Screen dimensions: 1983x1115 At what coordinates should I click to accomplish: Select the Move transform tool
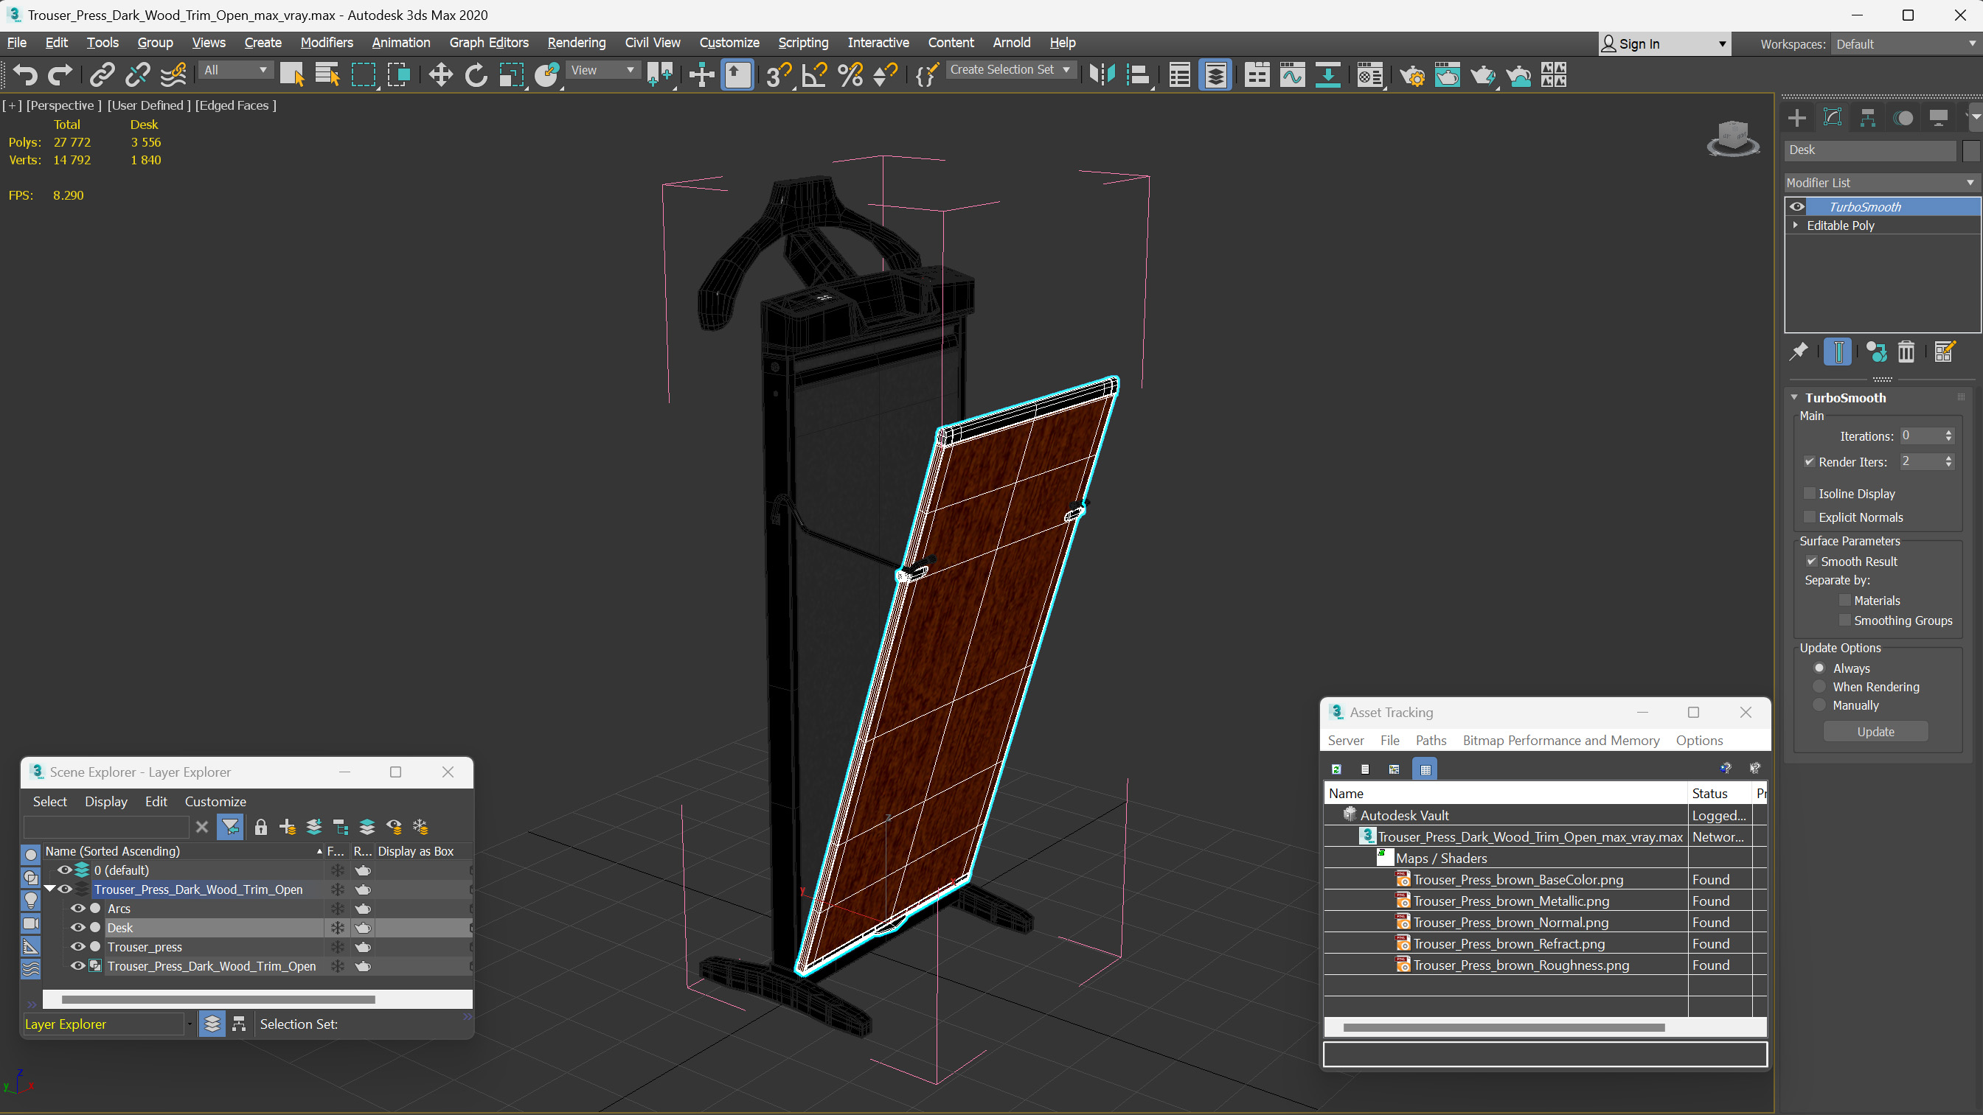click(440, 74)
